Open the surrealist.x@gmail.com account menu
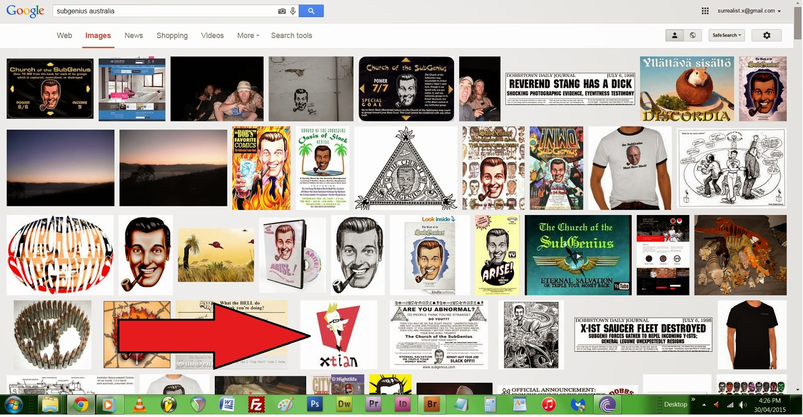The height and width of the screenshot is (417, 803). click(x=749, y=11)
